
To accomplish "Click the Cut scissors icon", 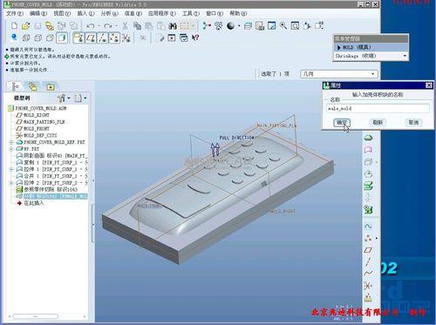I will click(125, 26).
